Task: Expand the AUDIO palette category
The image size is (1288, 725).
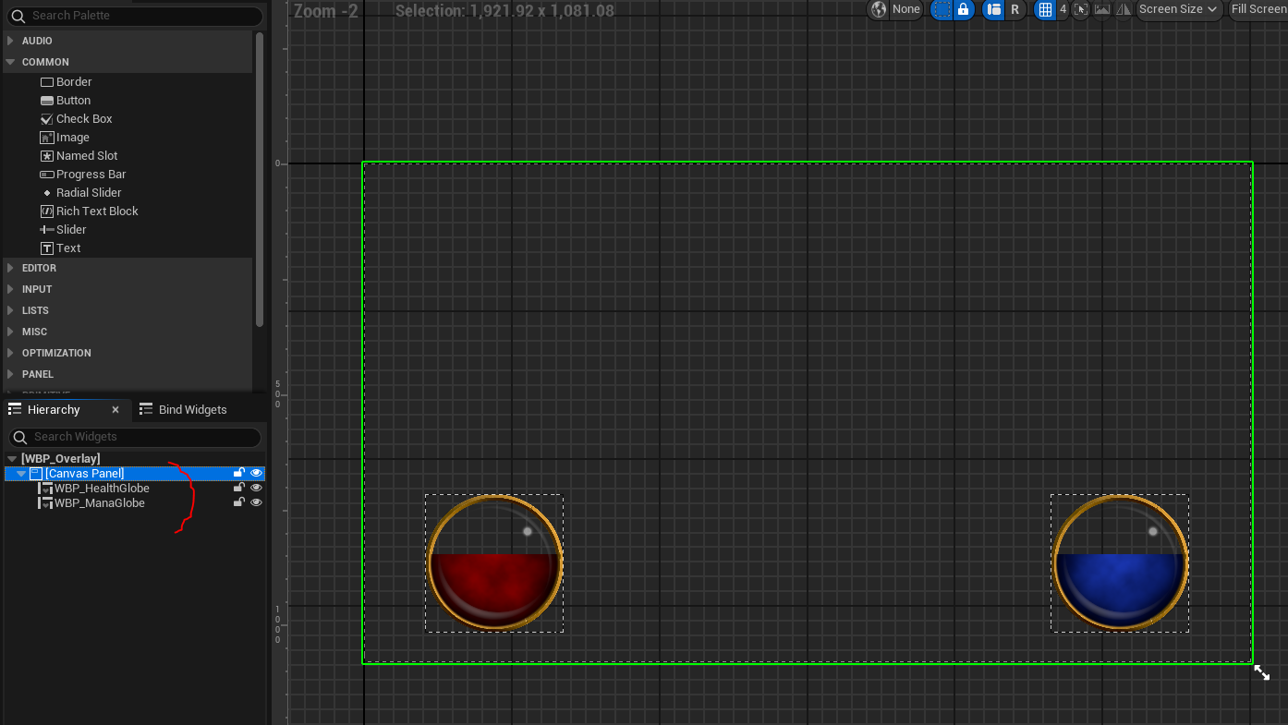Action: click(10, 41)
